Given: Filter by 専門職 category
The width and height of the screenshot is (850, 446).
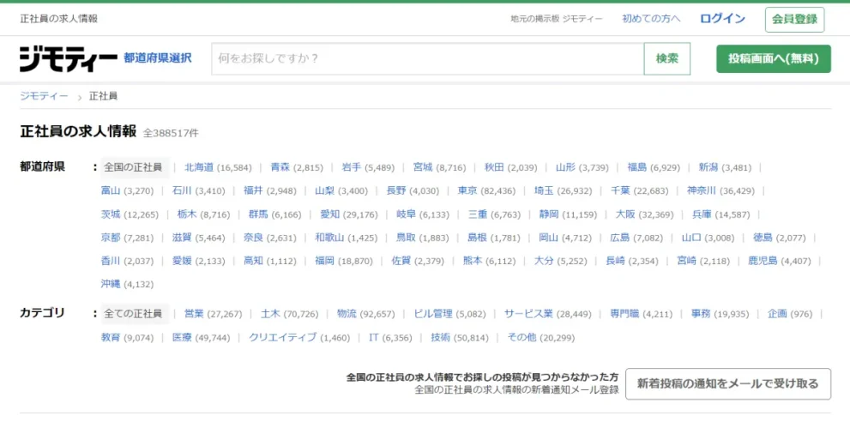Looking at the screenshot, I should 625,314.
